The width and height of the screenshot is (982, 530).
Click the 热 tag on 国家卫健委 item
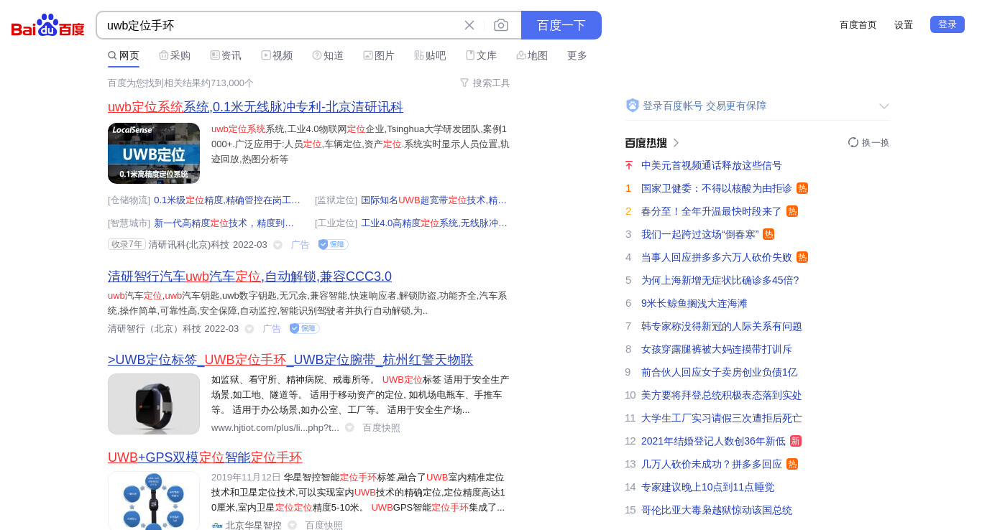coord(802,188)
